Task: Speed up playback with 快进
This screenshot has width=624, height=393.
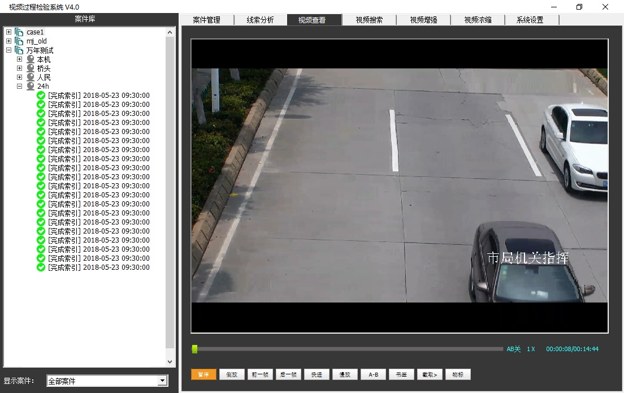Action: point(317,374)
